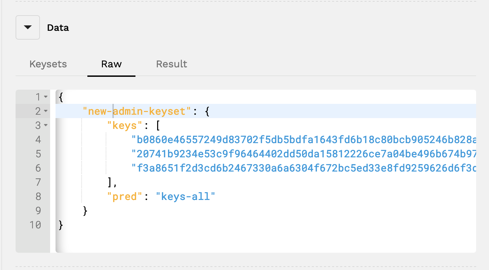Open the Result tab

point(172,64)
